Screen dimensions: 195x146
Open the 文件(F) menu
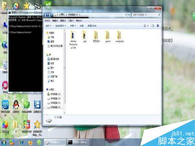(x=47, y=21)
